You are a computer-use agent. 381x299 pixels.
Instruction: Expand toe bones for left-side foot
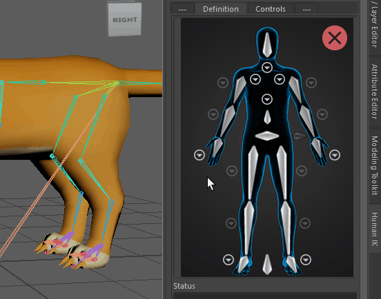coord(228,260)
